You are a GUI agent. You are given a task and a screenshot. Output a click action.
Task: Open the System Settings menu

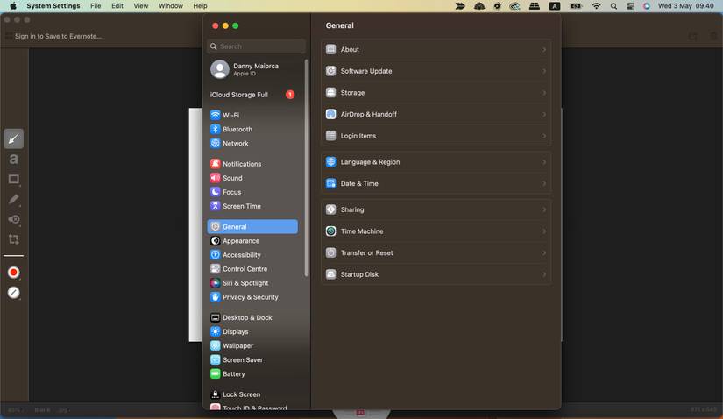[x=53, y=5]
